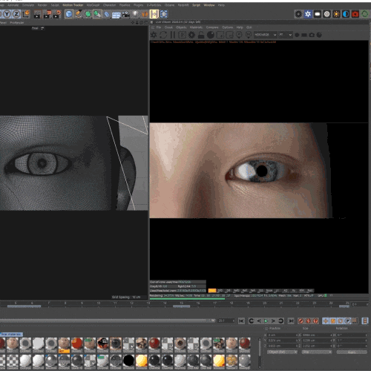The image size is (371, 371).
Task: Open the Size mode dropdown
Action: point(316,352)
